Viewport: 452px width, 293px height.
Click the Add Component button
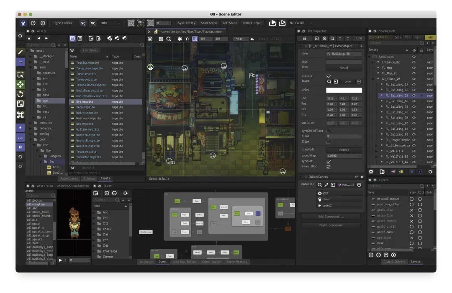click(331, 217)
